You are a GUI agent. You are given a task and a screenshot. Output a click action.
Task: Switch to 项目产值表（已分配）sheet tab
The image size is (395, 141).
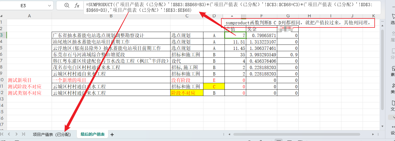pos(52,135)
